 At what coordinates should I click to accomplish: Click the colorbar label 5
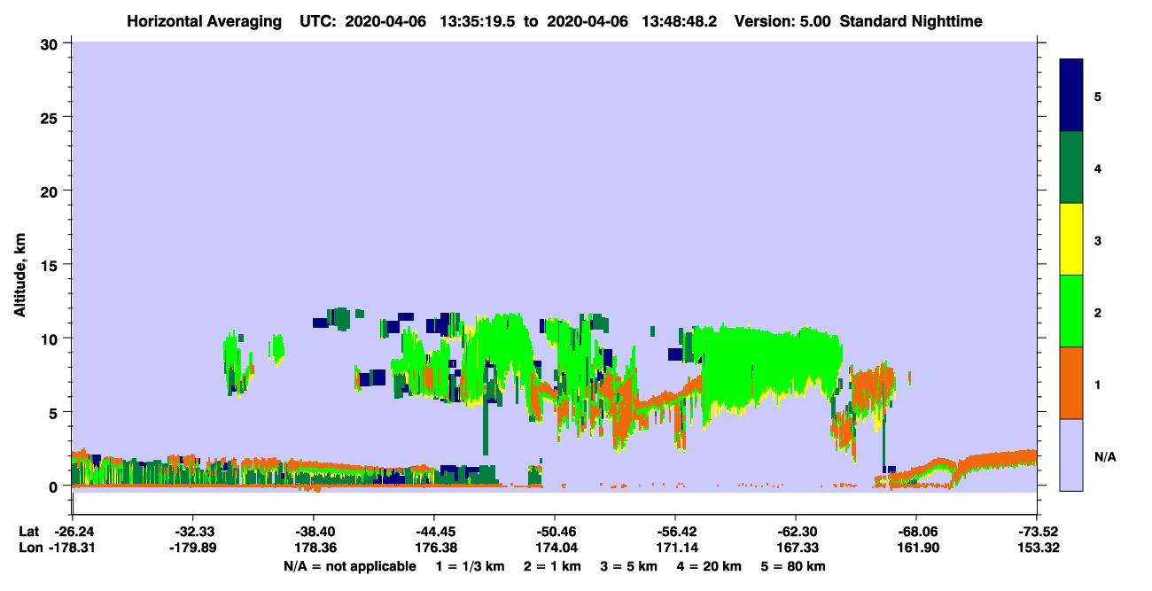[1098, 96]
